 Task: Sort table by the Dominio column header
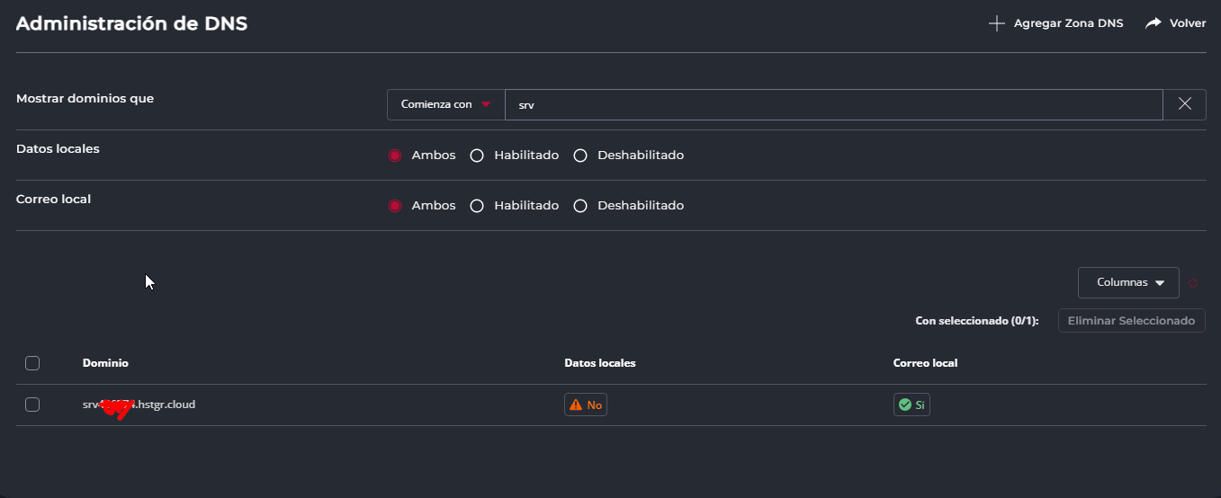[x=105, y=363]
